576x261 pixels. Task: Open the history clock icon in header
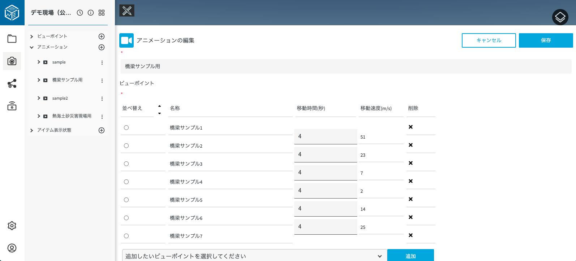point(80,13)
